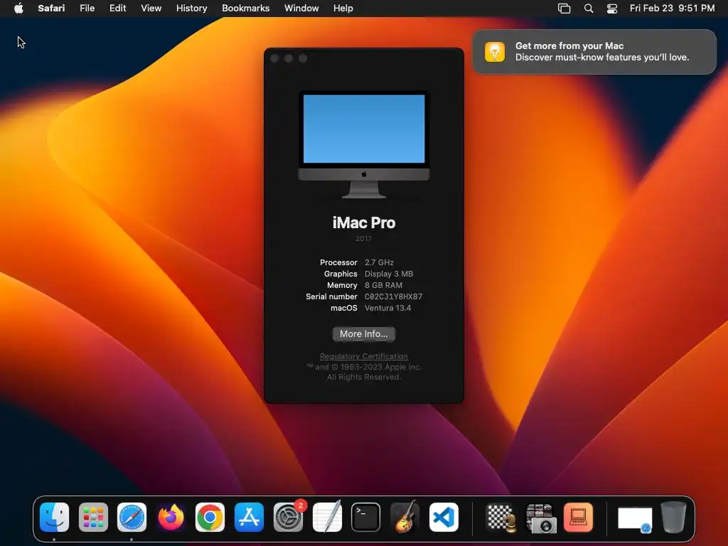The width and height of the screenshot is (728, 546).
Task: Open the Bookmarks menu
Action: tap(245, 9)
